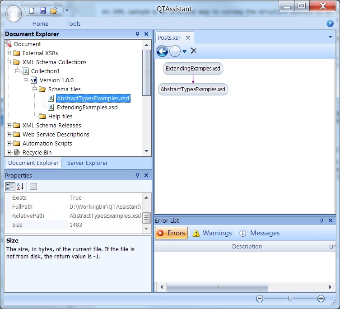This screenshot has height=309, width=340.
Task: Select the FullPath property value
Action: [x=105, y=207]
